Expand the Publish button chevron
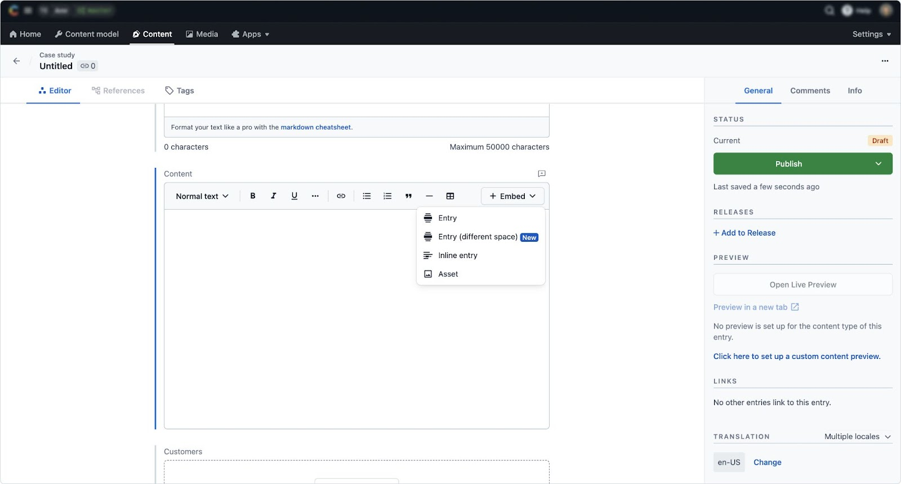Viewport: 901px width, 484px height. [878, 164]
